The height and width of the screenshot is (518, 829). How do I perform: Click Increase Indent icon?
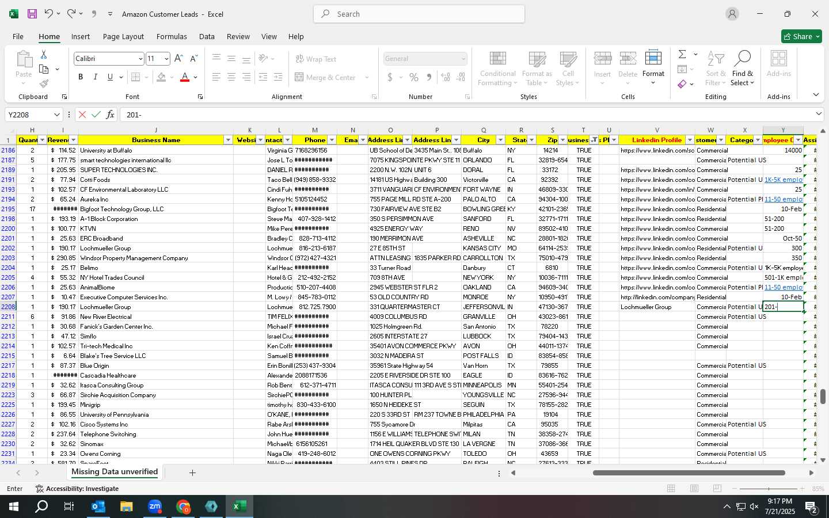(278, 77)
